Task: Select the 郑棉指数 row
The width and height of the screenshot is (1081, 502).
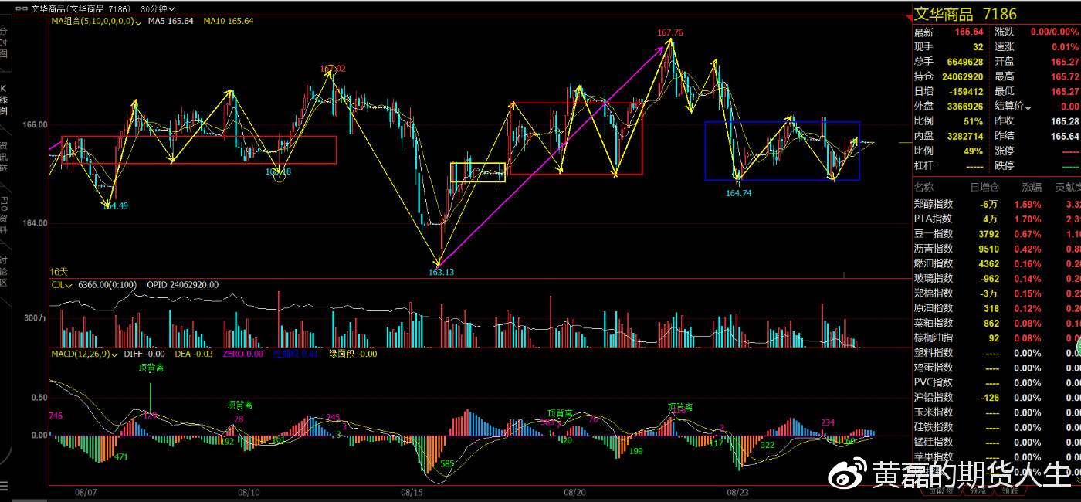Action: 996,293
